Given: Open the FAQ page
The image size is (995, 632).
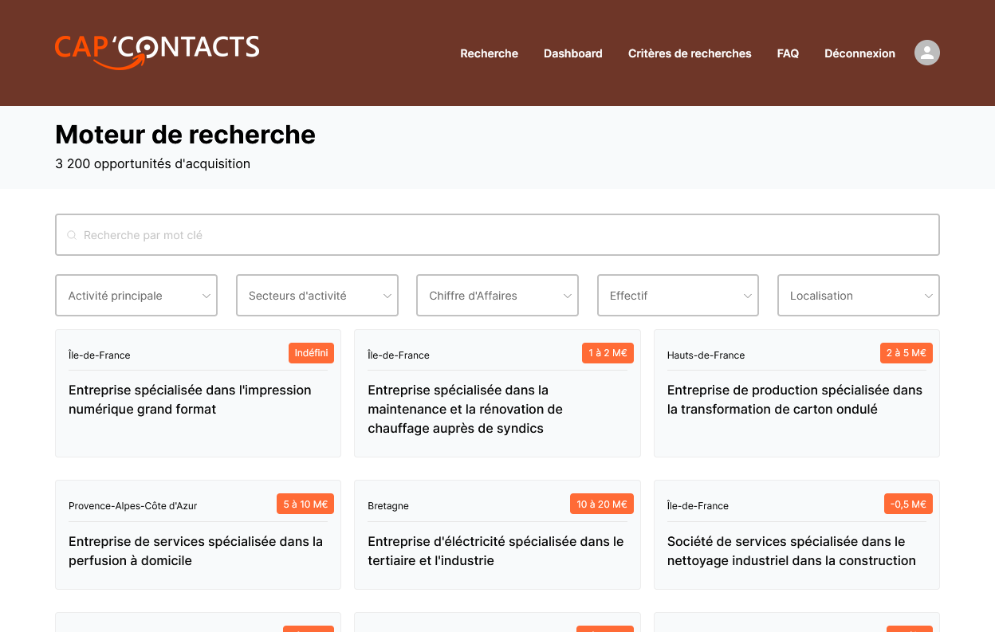Looking at the screenshot, I should point(788,53).
